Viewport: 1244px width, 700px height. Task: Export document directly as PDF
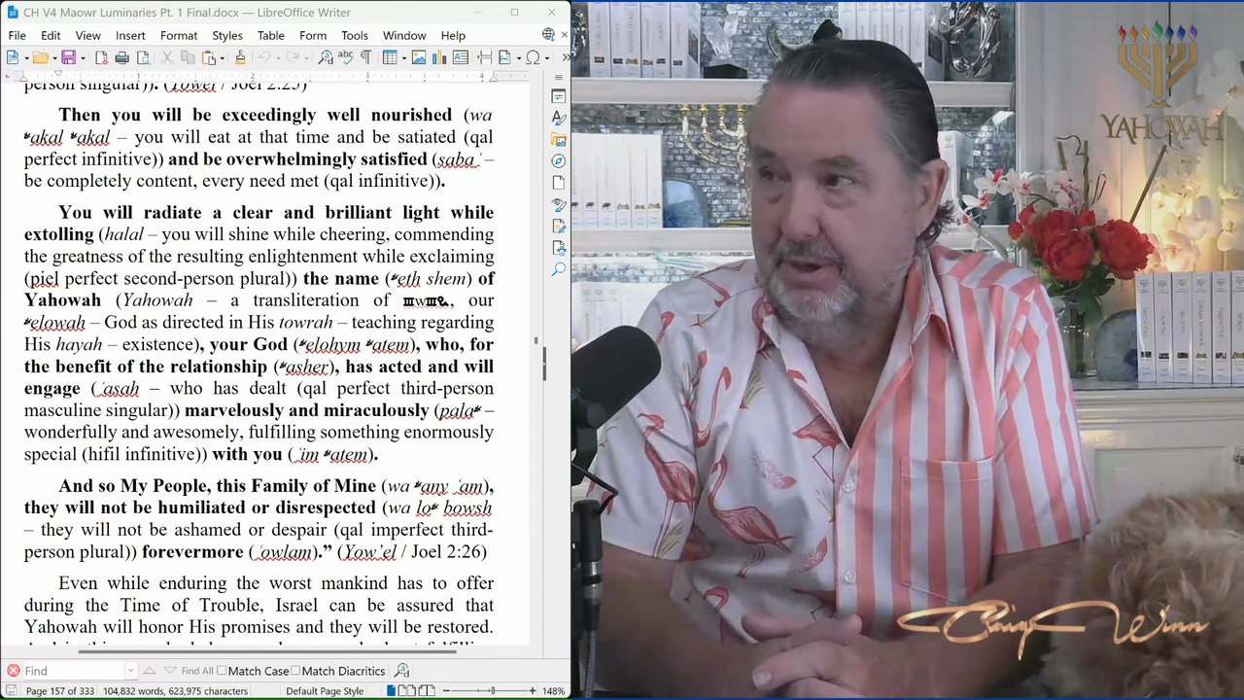[100, 58]
